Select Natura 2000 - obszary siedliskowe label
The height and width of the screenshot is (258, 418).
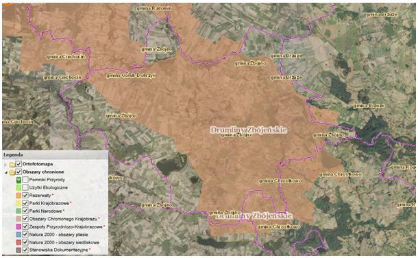[x=64, y=242]
